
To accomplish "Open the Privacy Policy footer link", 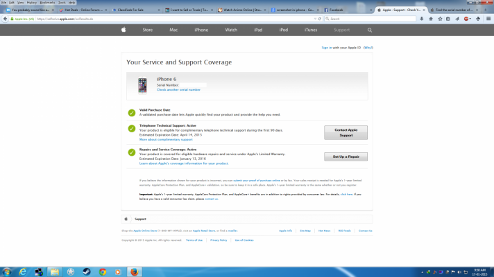I will click(219, 240).
